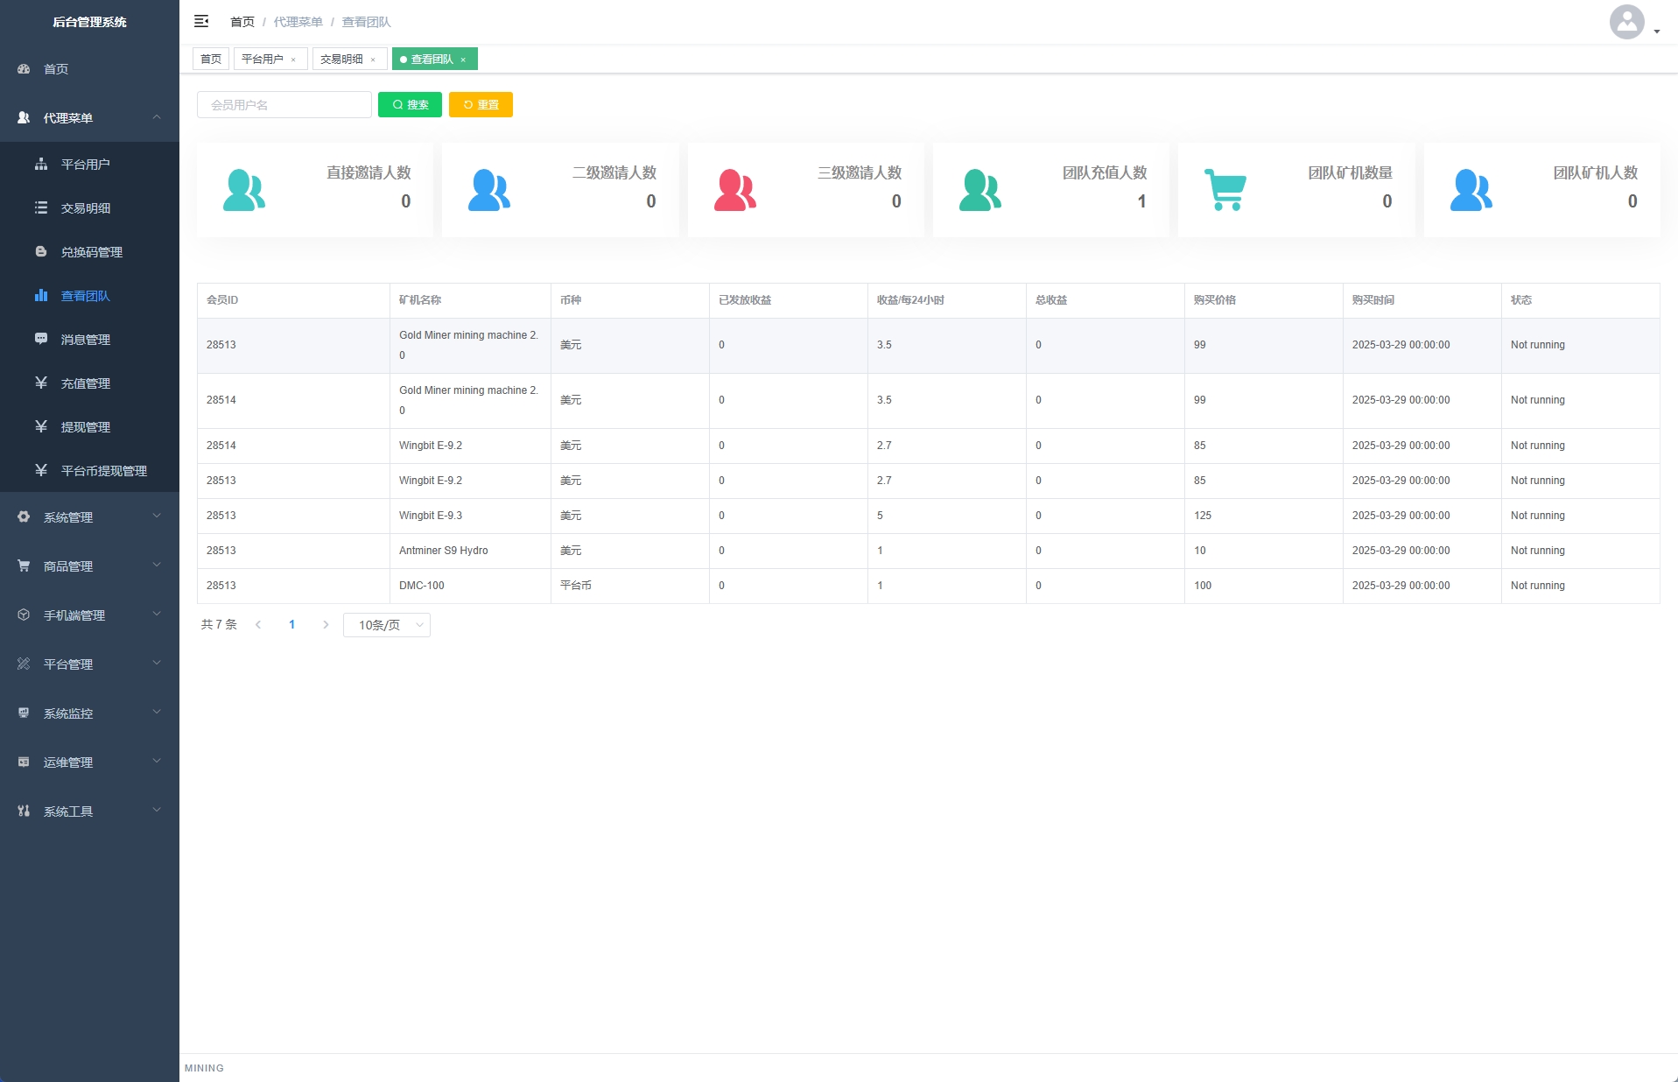The width and height of the screenshot is (1678, 1082).
Task: Close the 查看团队 tab
Action: pyautogui.click(x=463, y=60)
